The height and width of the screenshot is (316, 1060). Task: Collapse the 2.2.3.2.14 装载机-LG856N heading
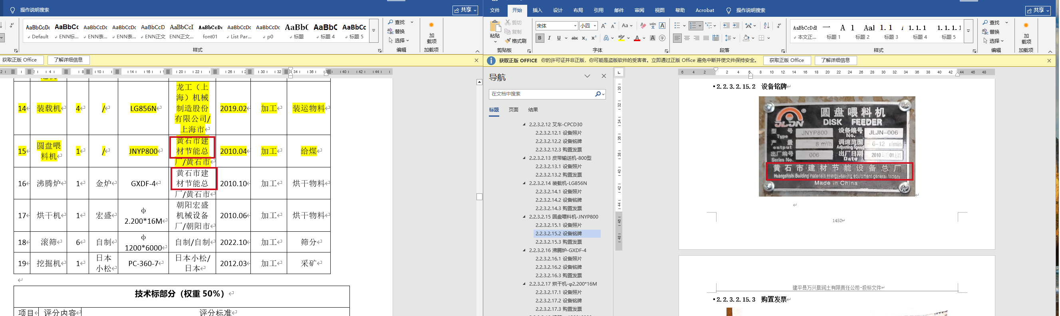(x=524, y=183)
